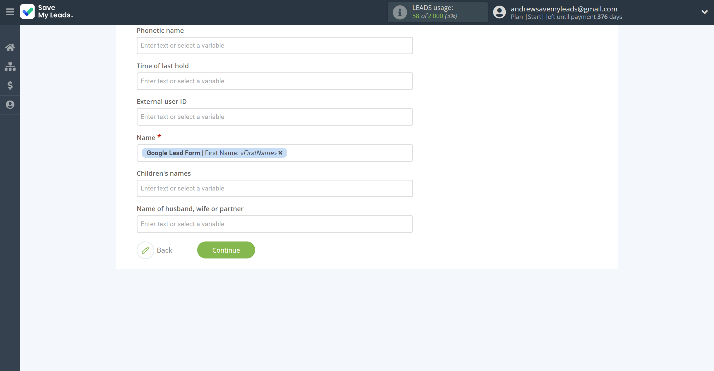
Task: Click the husband, wife or partner field
Action: tap(275, 224)
